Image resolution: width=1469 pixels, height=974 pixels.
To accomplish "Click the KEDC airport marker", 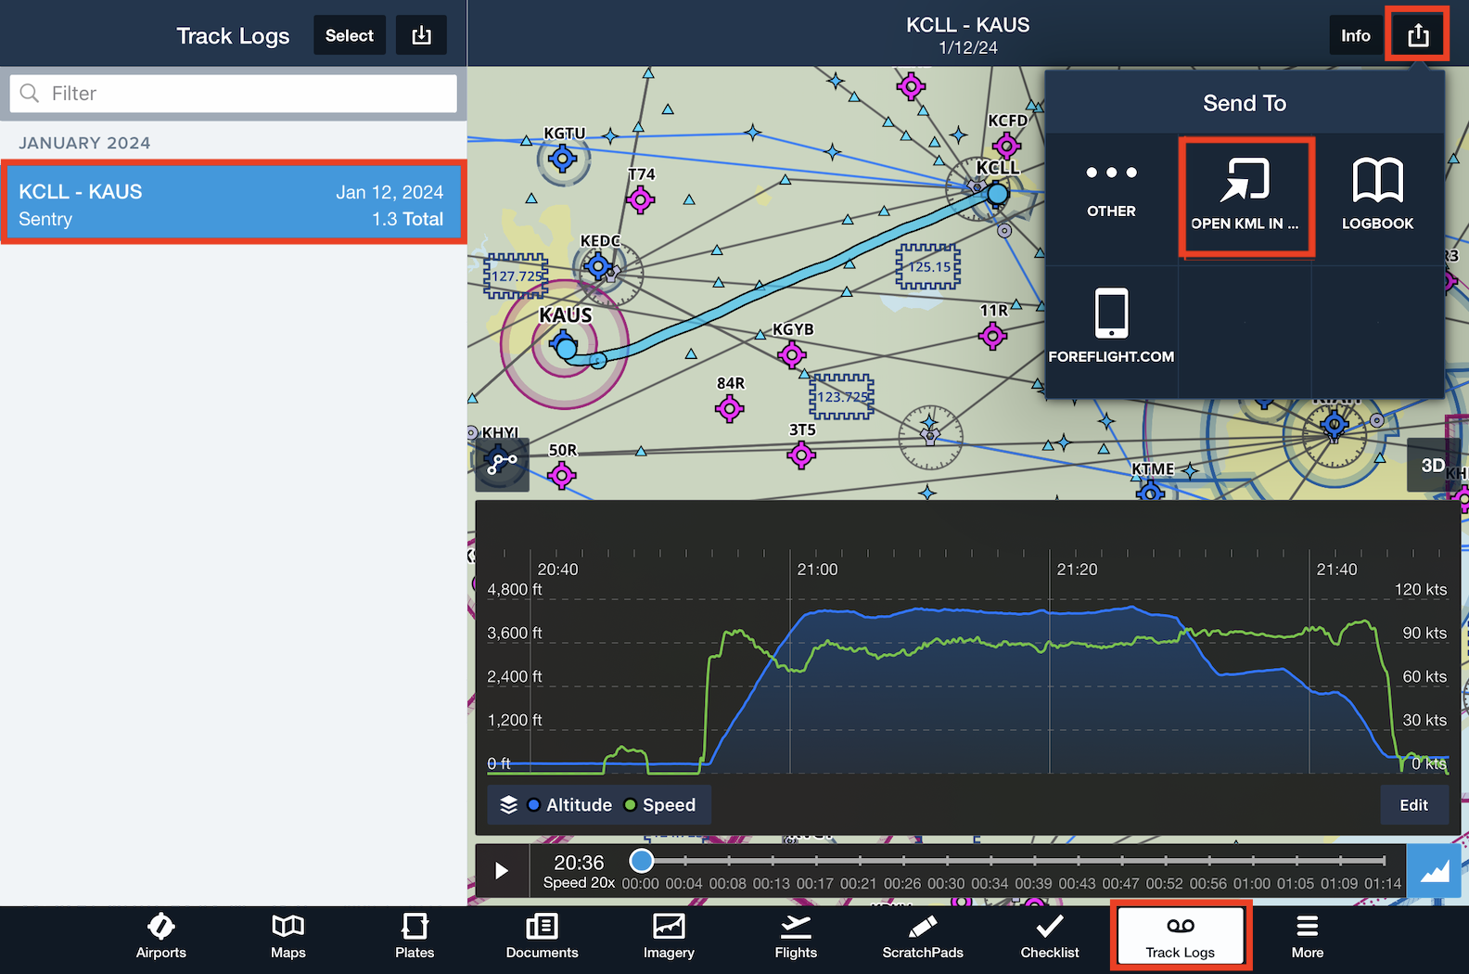I will pyautogui.click(x=598, y=267).
